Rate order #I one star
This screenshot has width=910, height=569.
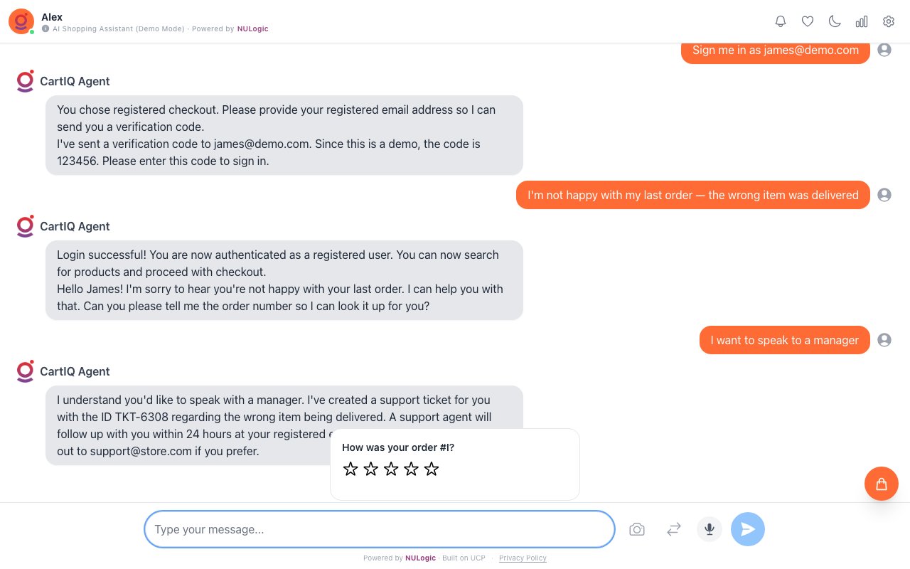pos(350,469)
